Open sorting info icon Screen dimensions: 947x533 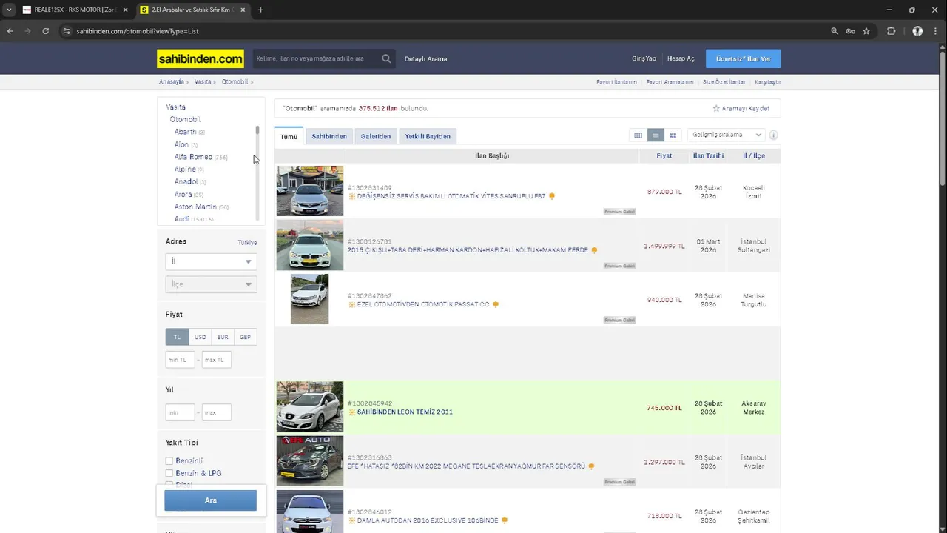click(x=774, y=135)
